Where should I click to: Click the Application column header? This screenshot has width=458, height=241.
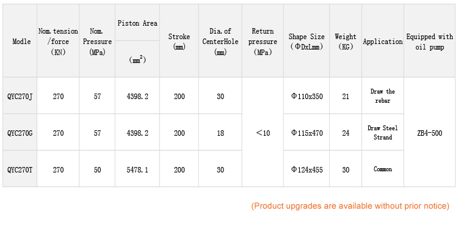383,41
